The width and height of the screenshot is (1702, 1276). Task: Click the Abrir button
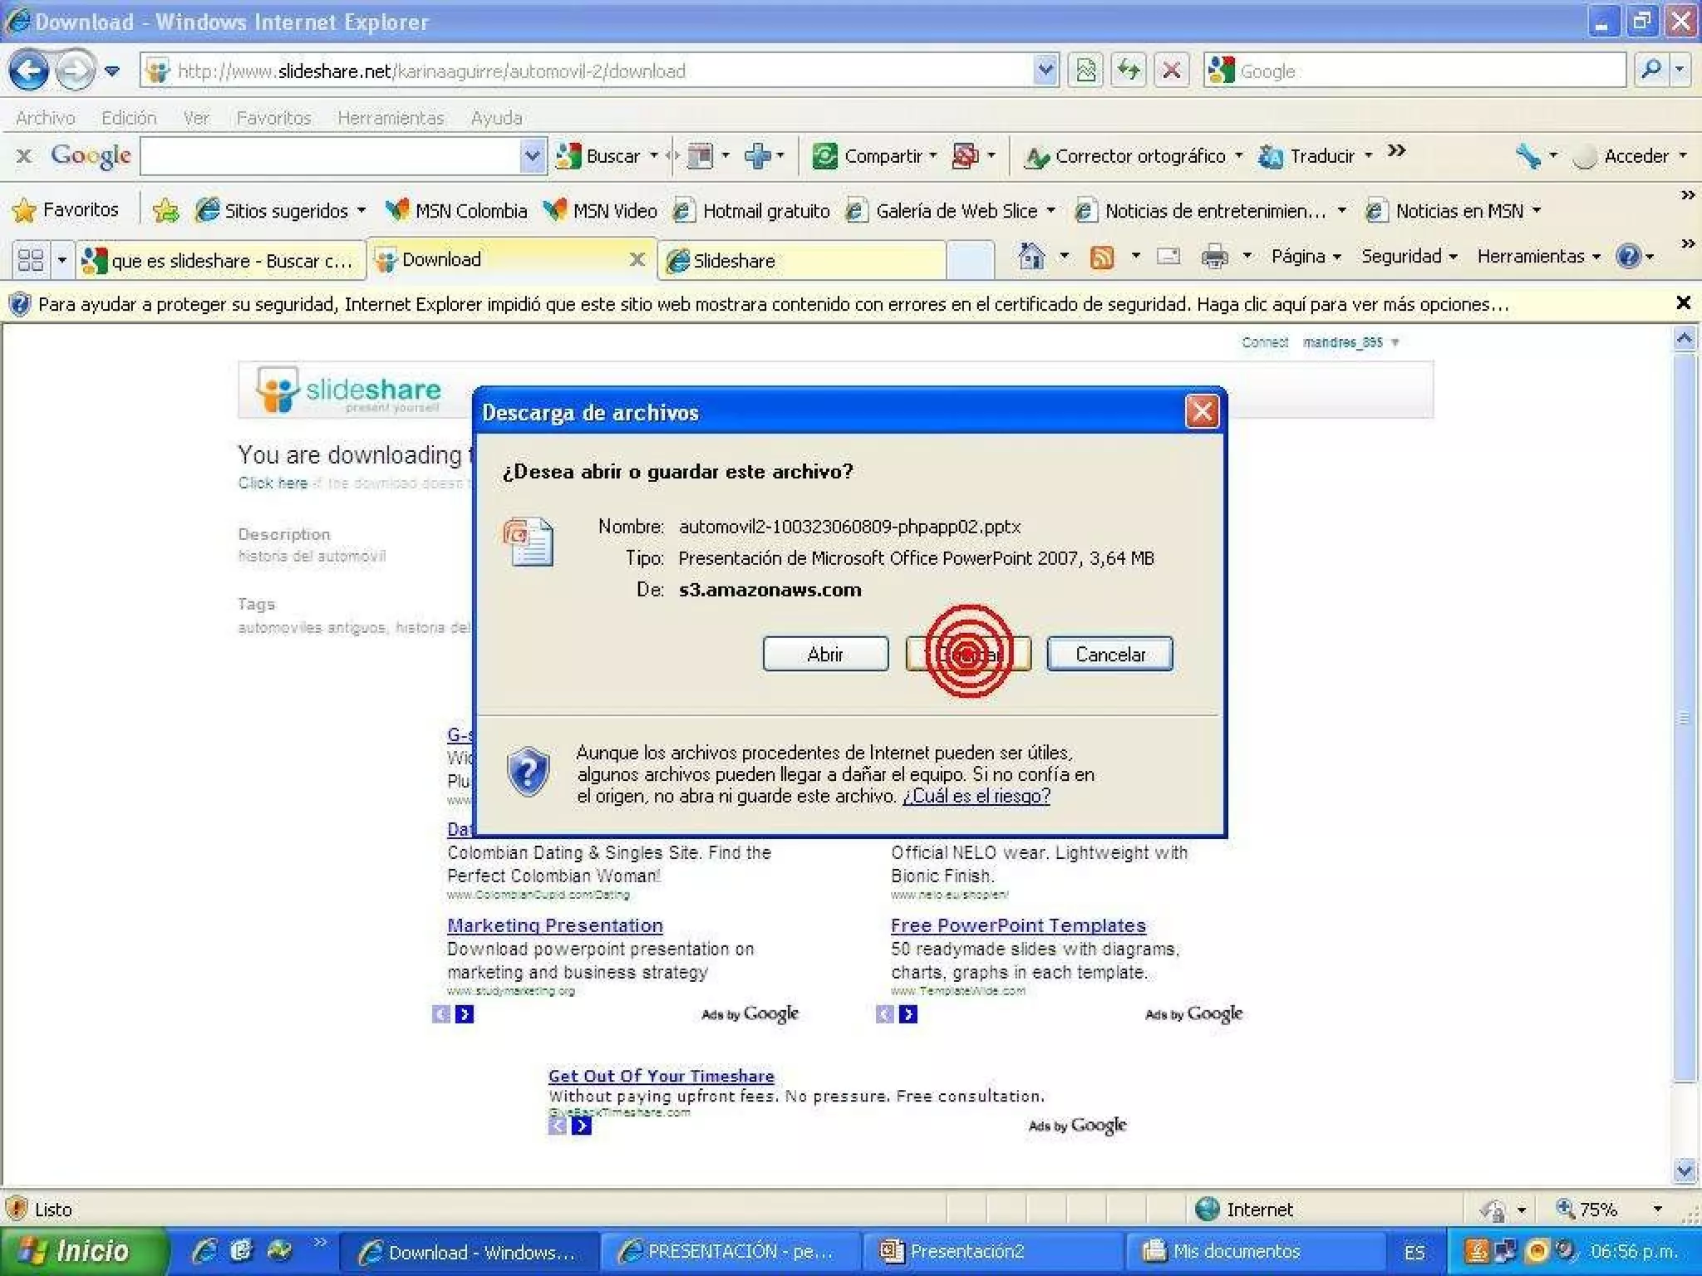[x=824, y=655]
